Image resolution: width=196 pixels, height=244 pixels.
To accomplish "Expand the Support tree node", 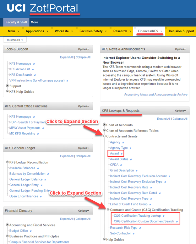I will (x=7, y=86).
